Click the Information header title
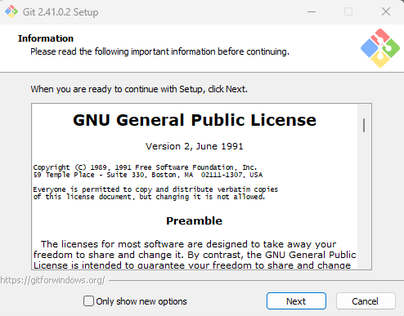404x316 pixels. (46, 38)
